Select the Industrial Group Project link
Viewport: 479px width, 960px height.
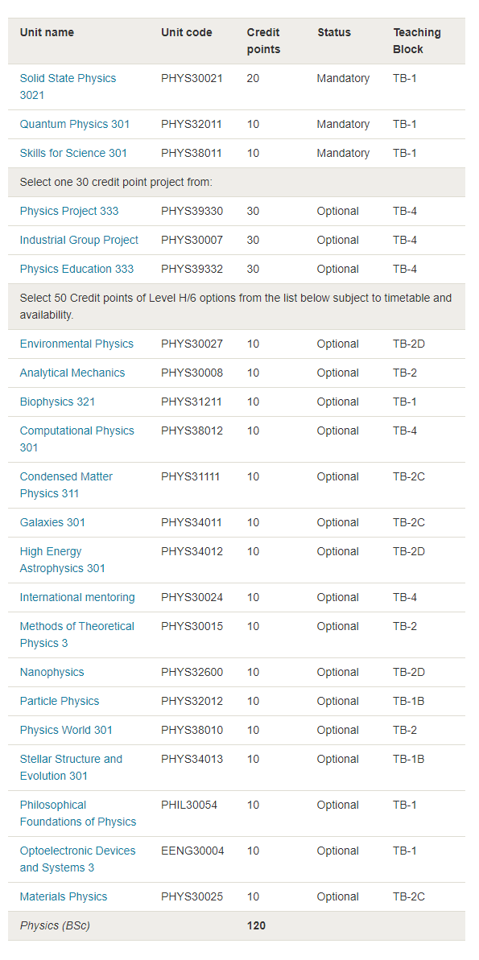(79, 240)
